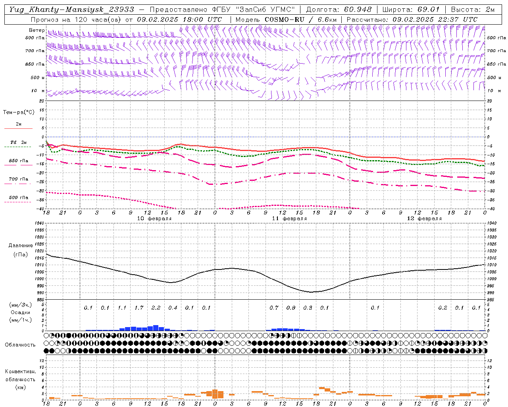Click the 0.3 precipitation total value
The width and height of the screenshot is (508, 407).
308,308
